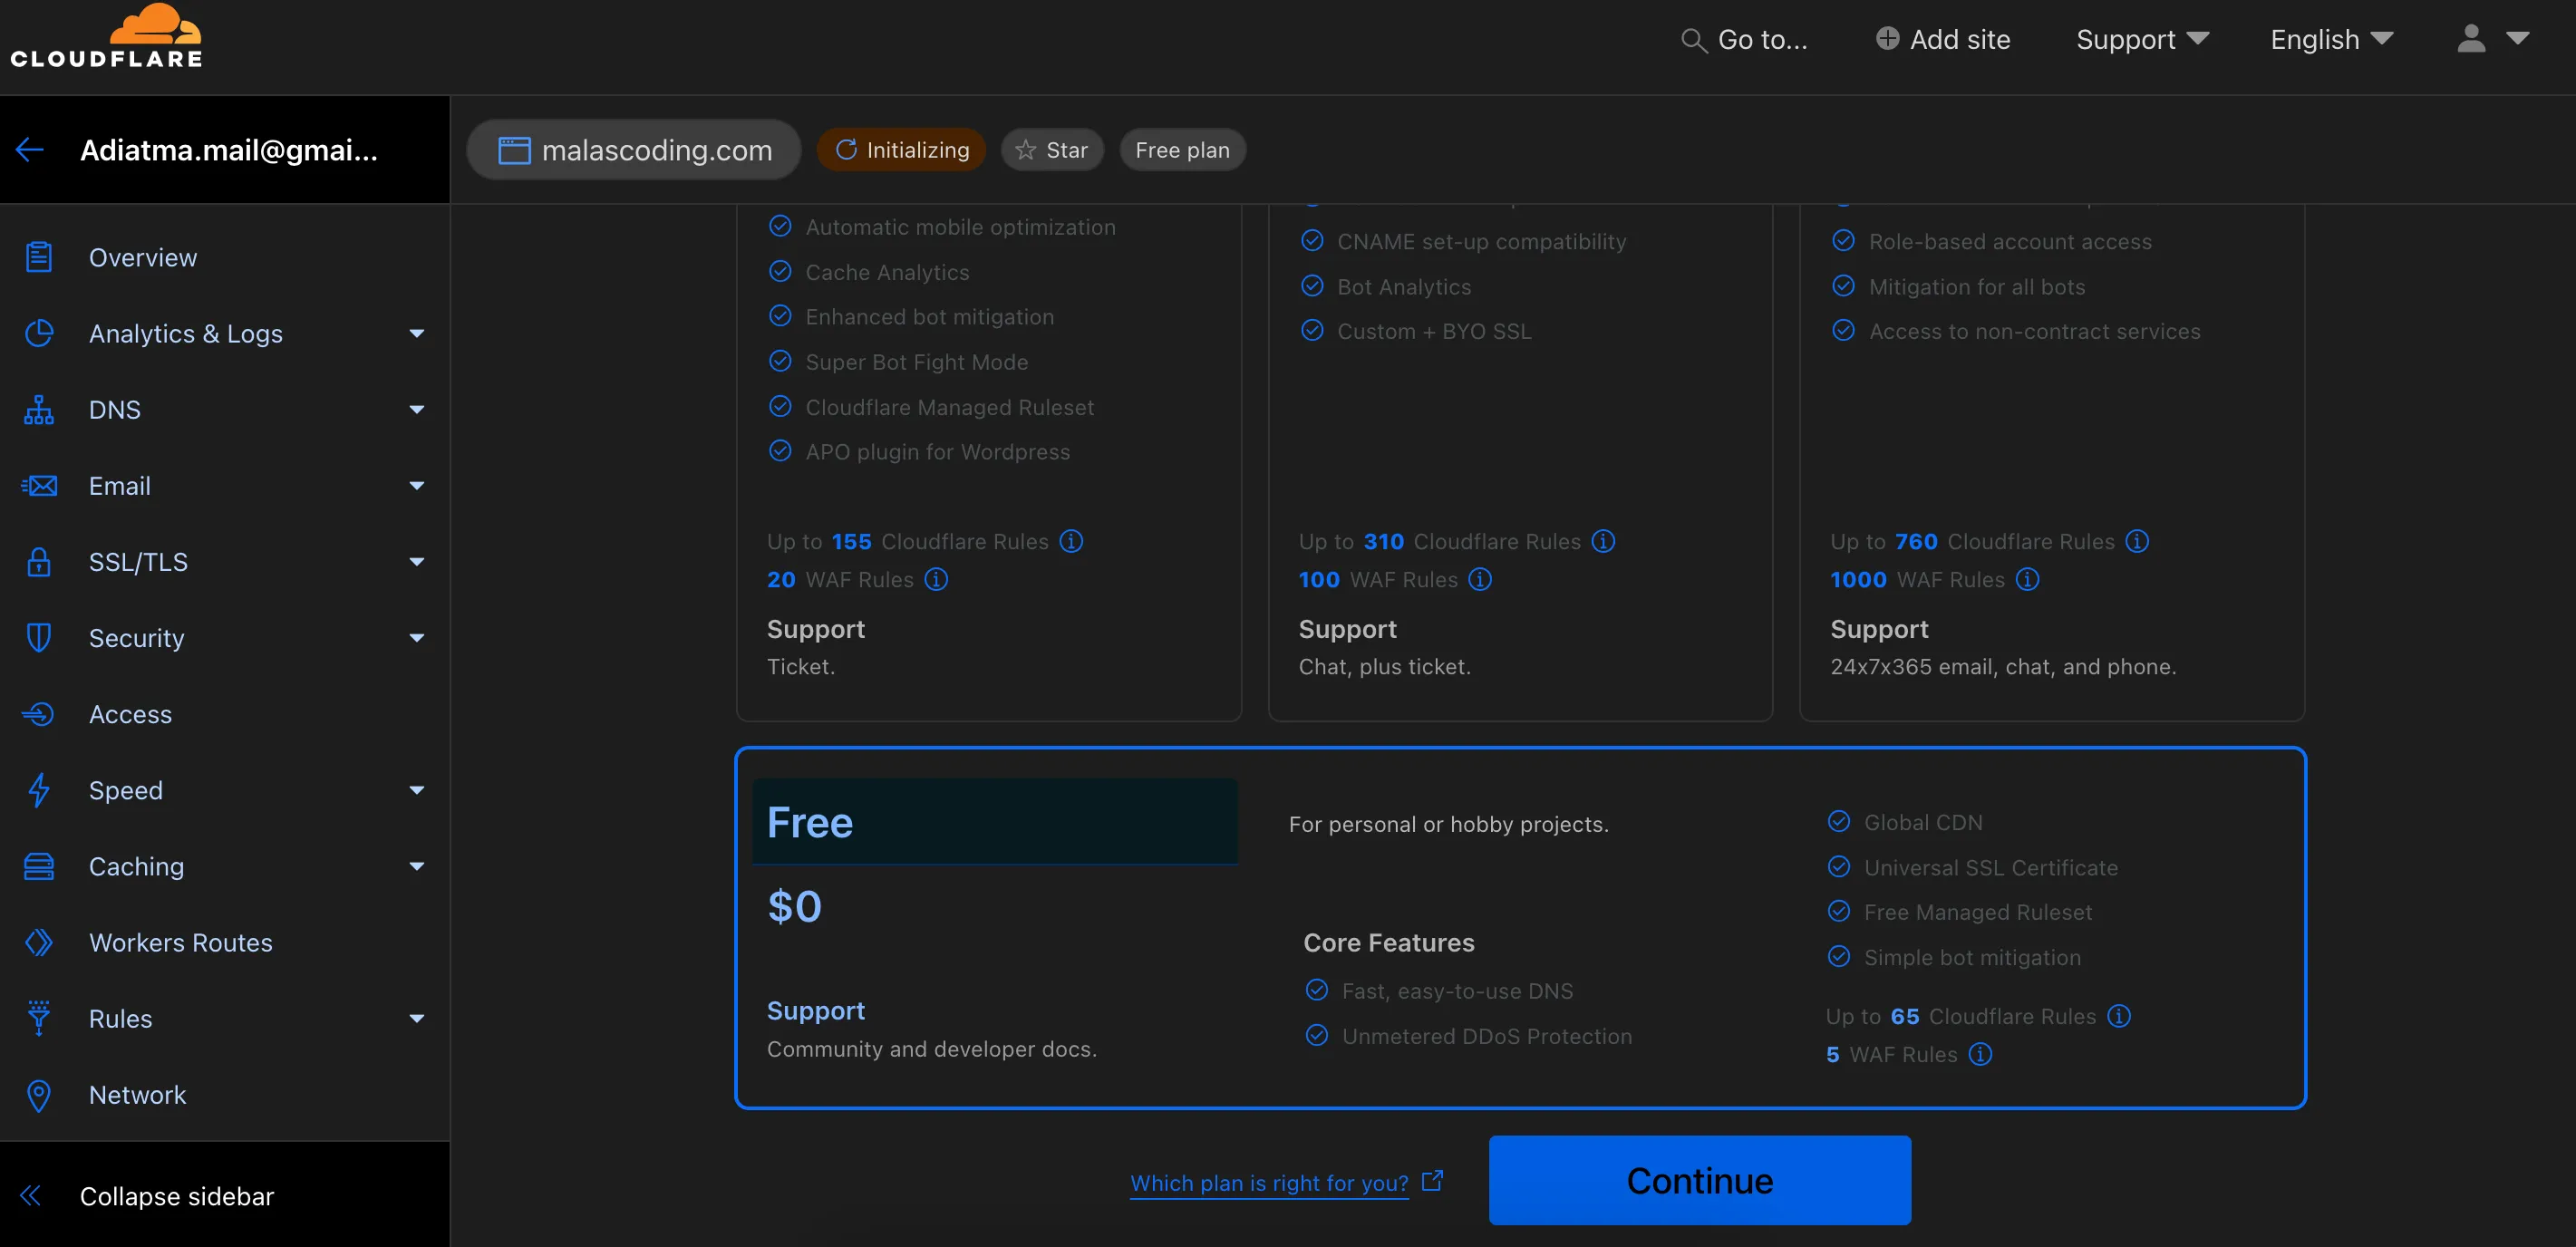
Task: Click 'Super Bot Fight Mode' feature text
Action: [x=917, y=362]
